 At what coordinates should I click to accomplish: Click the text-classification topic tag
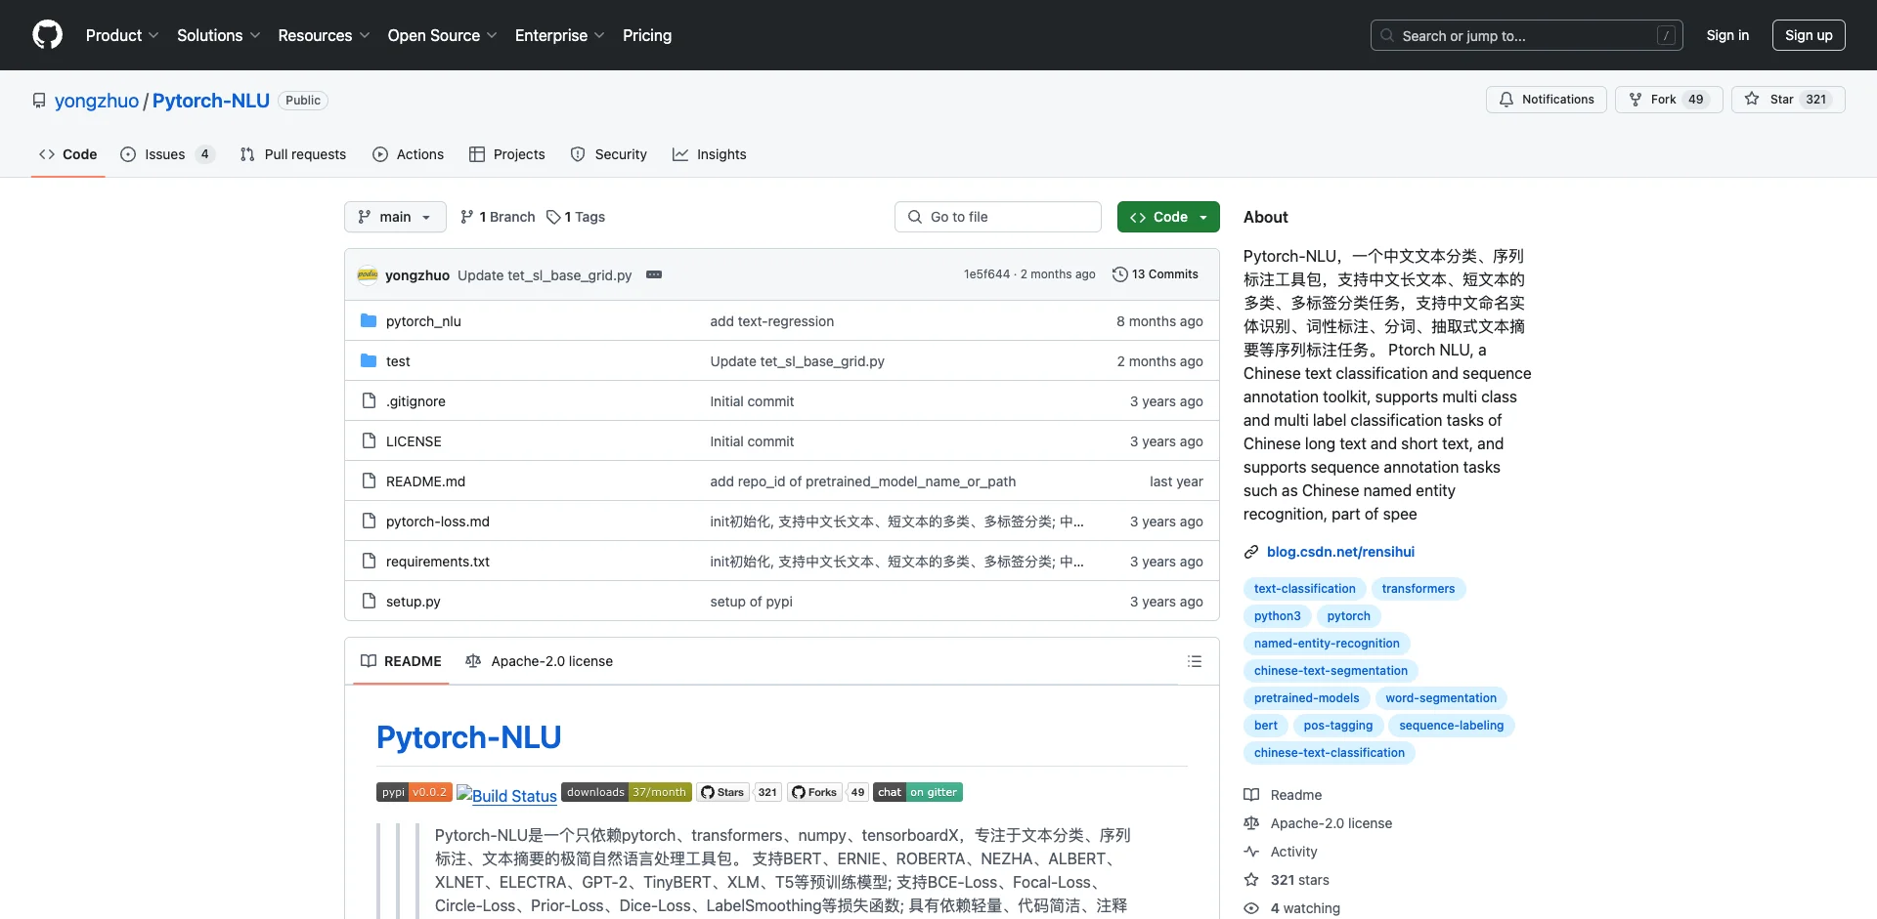coord(1304,589)
